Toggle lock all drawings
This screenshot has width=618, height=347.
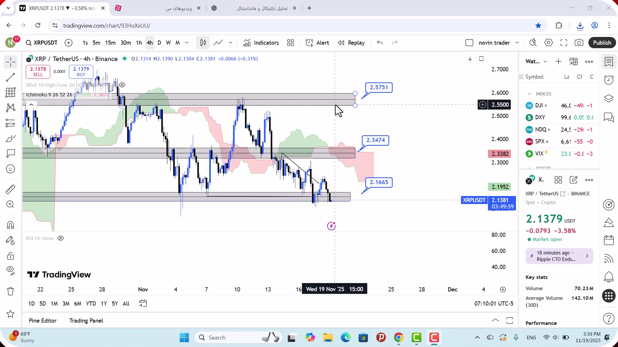point(10,256)
